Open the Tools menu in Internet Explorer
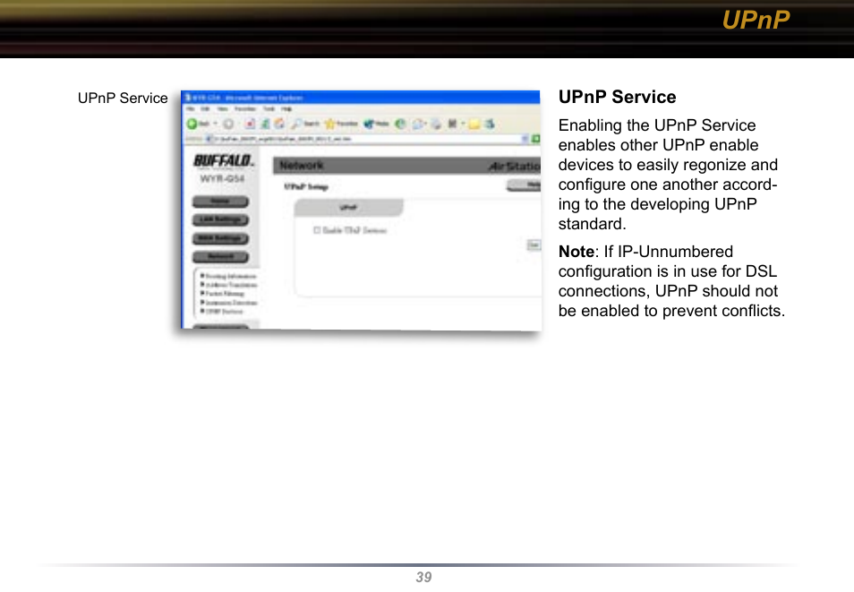The image size is (854, 592). click(269, 109)
